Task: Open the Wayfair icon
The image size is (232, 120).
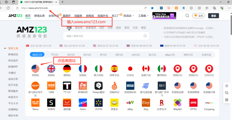Action: [x=177, y=103]
